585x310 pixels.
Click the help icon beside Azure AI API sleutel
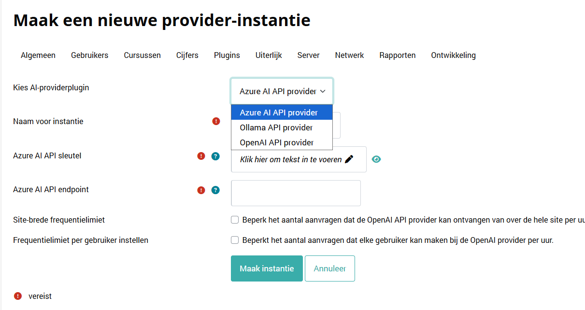215,156
